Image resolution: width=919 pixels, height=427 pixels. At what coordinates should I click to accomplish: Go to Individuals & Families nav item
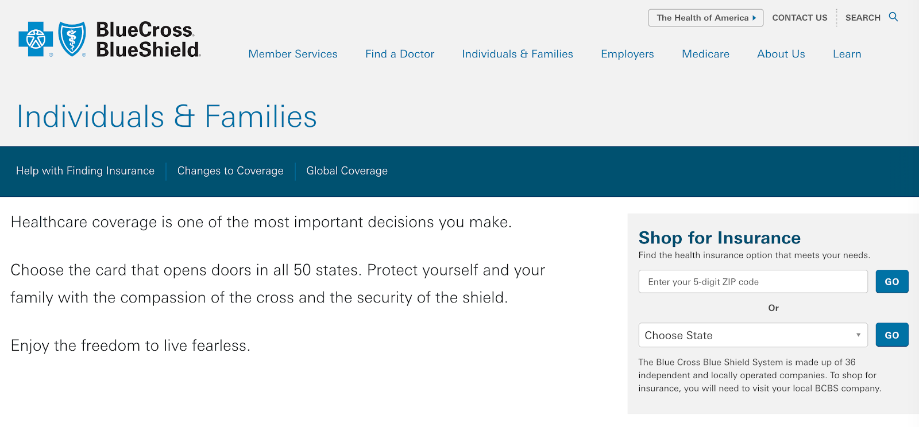(518, 54)
